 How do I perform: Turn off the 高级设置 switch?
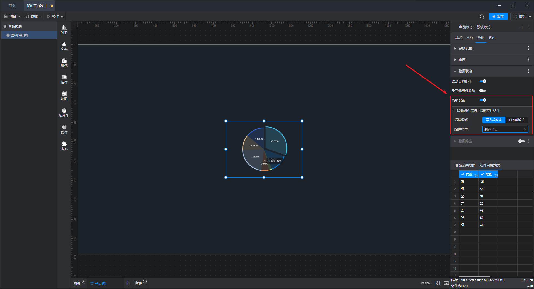pyautogui.click(x=483, y=100)
